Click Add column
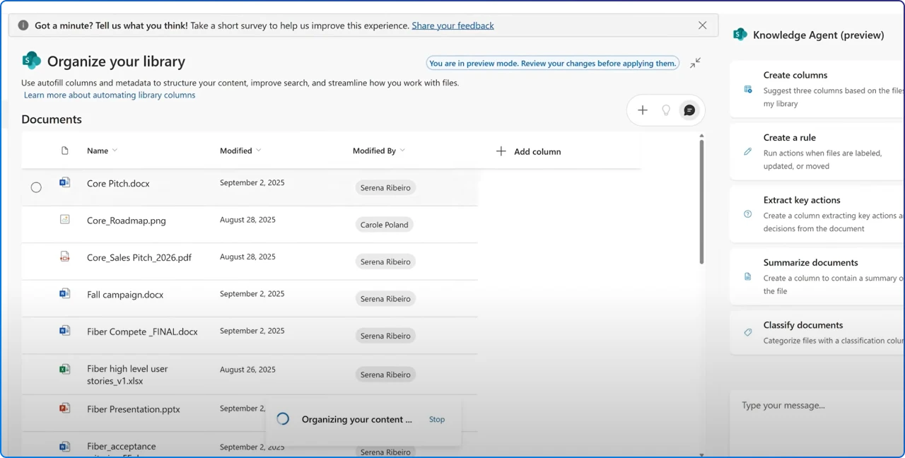905x458 pixels. click(x=529, y=151)
